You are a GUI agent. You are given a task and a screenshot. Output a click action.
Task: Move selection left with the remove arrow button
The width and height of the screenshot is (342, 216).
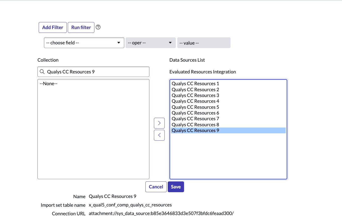(x=159, y=135)
